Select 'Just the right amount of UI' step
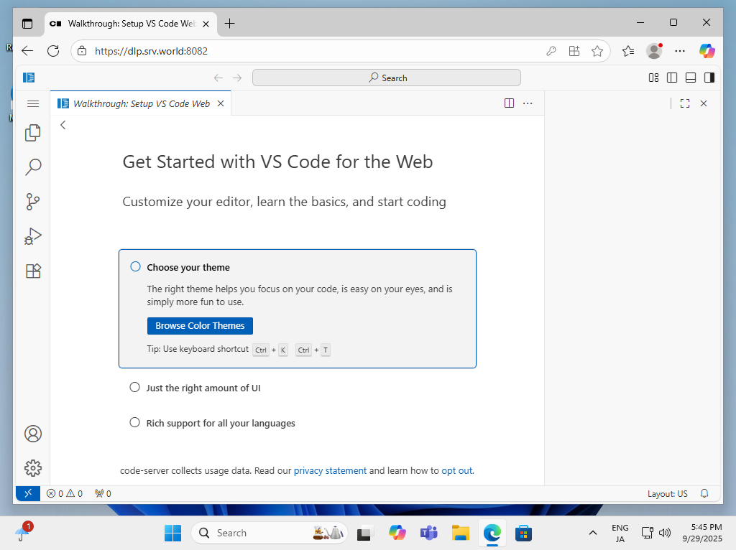The image size is (736, 550). coord(203,388)
